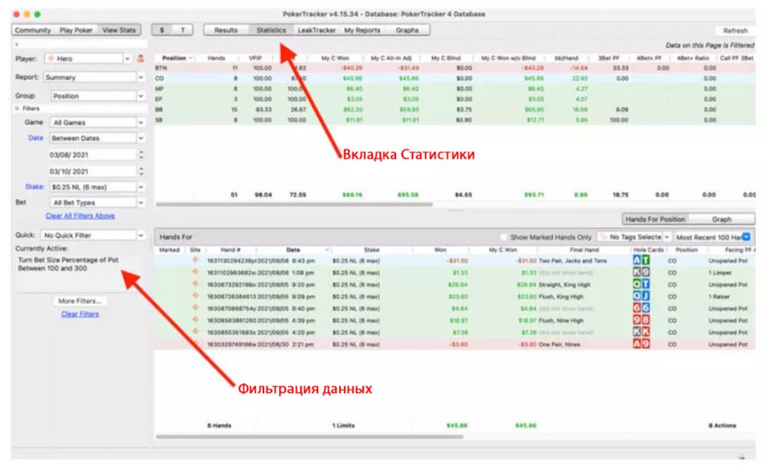Open the Most Recent 100 Hands dropdown
The image size is (768, 465).
pyautogui.click(x=712, y=237)
